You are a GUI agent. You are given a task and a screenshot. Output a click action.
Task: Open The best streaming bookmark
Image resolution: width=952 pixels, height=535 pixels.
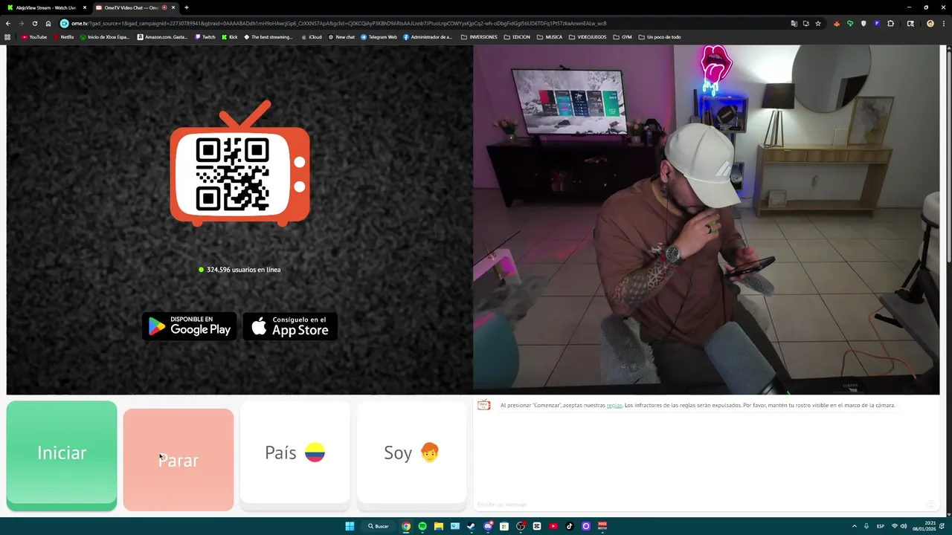pos(268,37)
